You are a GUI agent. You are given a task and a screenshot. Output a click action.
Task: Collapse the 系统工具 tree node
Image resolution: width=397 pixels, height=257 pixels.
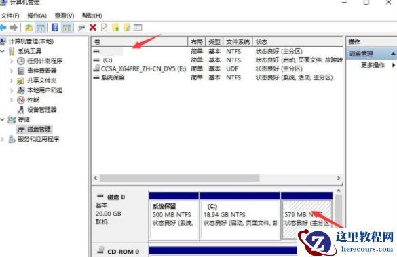[3, 51]
